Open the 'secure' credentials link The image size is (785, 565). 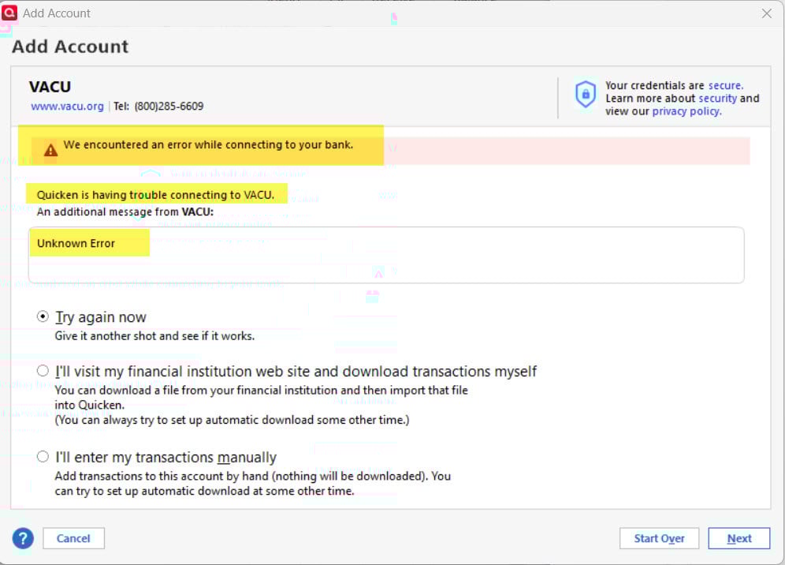[x=725, y=85]
